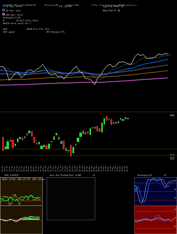Click the '(MGR) 17.6, 27.8, 19.4' ADX values

pyautogui.click(x=38, y=29)
